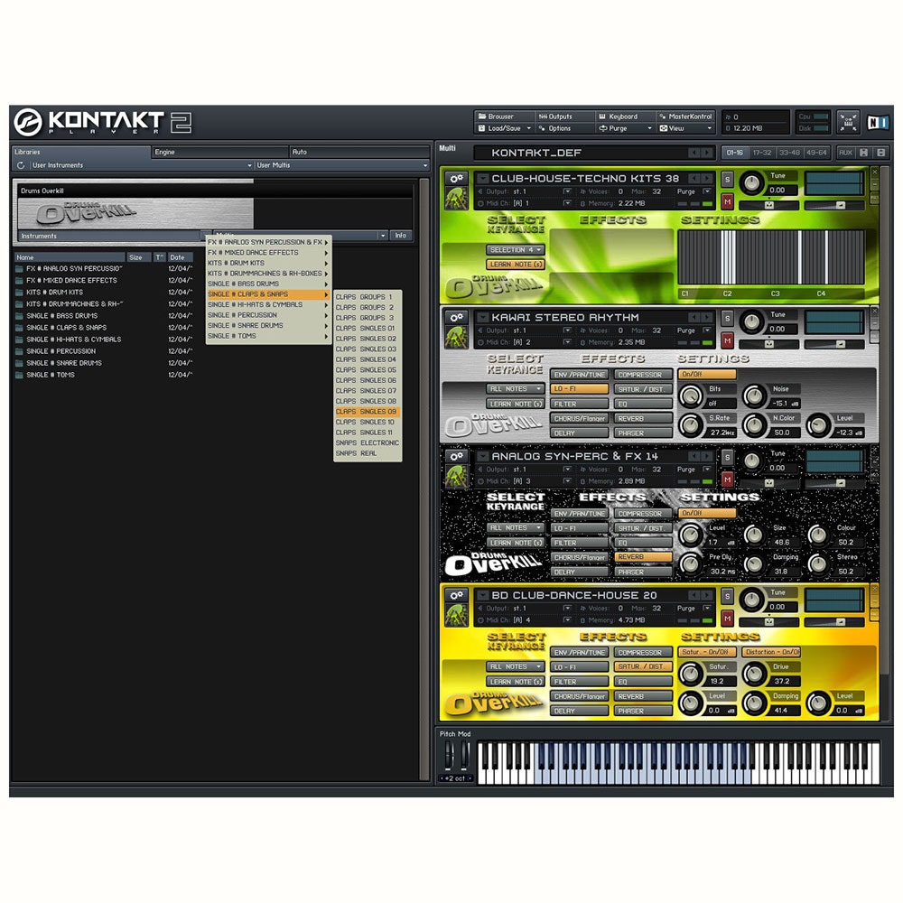Click the instrument icon of KAWAI STEREO RHYTHM
903x903 pixels.
tap(457, 338)
